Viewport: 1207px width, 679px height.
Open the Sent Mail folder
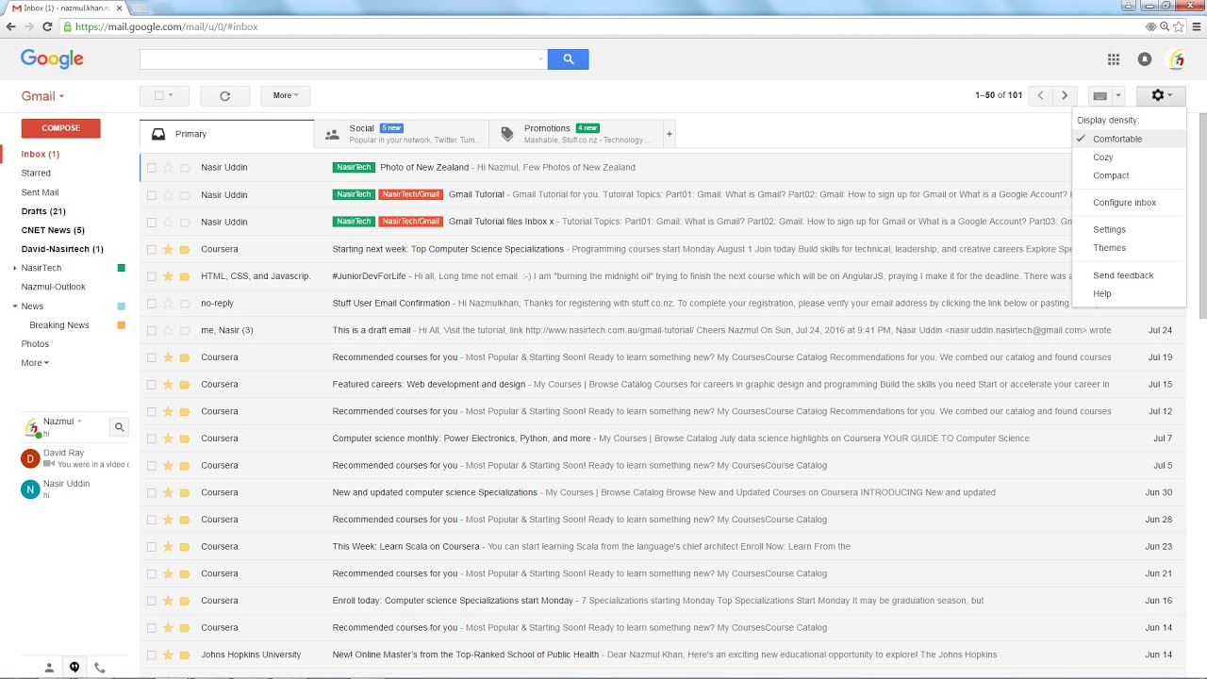(x=40, y=192)
